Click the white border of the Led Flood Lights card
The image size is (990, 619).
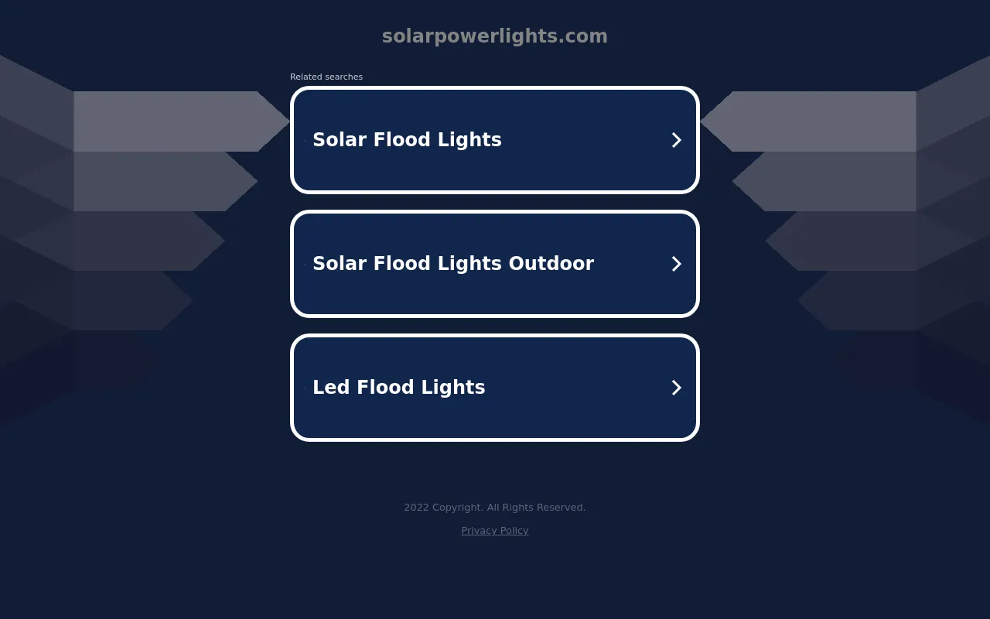click(x=495, y=335)
